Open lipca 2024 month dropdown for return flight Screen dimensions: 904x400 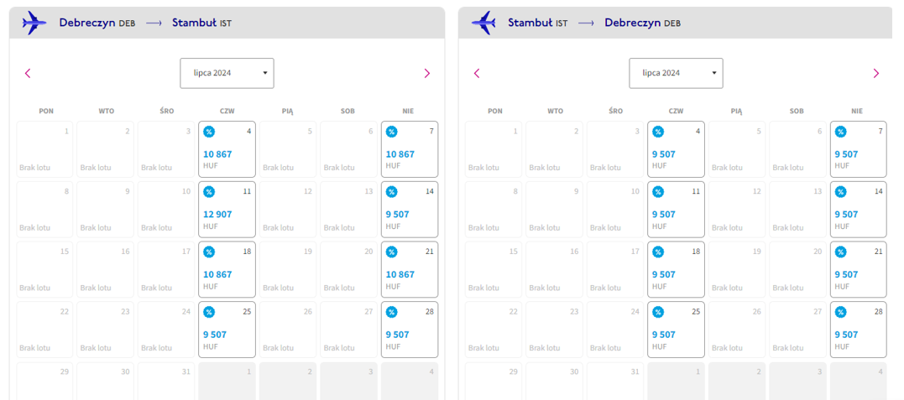pos(676,73)
